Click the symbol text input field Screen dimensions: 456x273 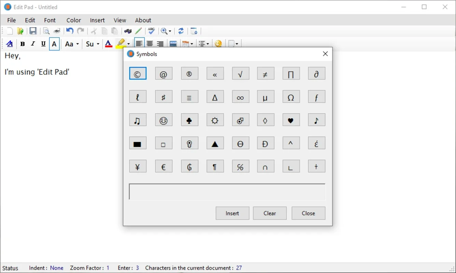(227, 192)
